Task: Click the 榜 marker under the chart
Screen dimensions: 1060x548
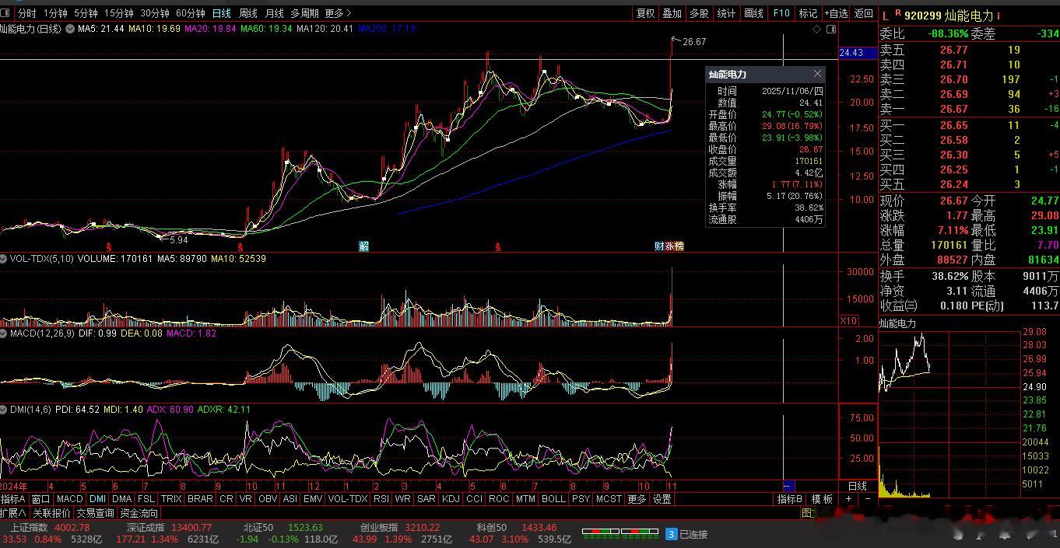Action: click(x=679, y=246)
